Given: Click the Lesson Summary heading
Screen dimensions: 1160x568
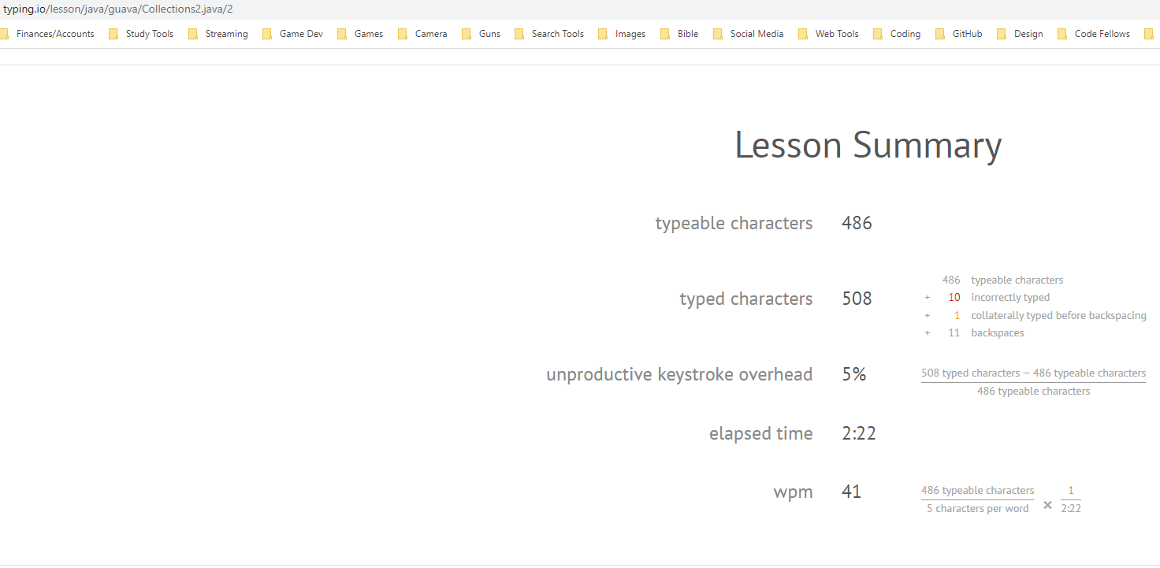Looking at the screenshot, I should 868,145.
